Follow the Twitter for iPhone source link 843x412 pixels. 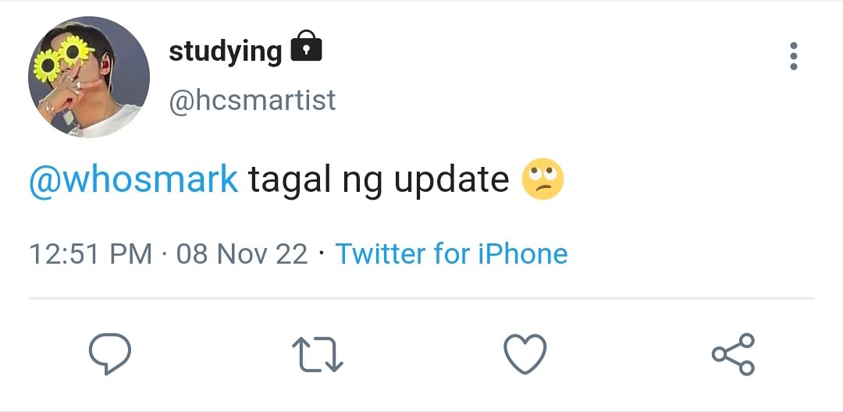(452, 254)
